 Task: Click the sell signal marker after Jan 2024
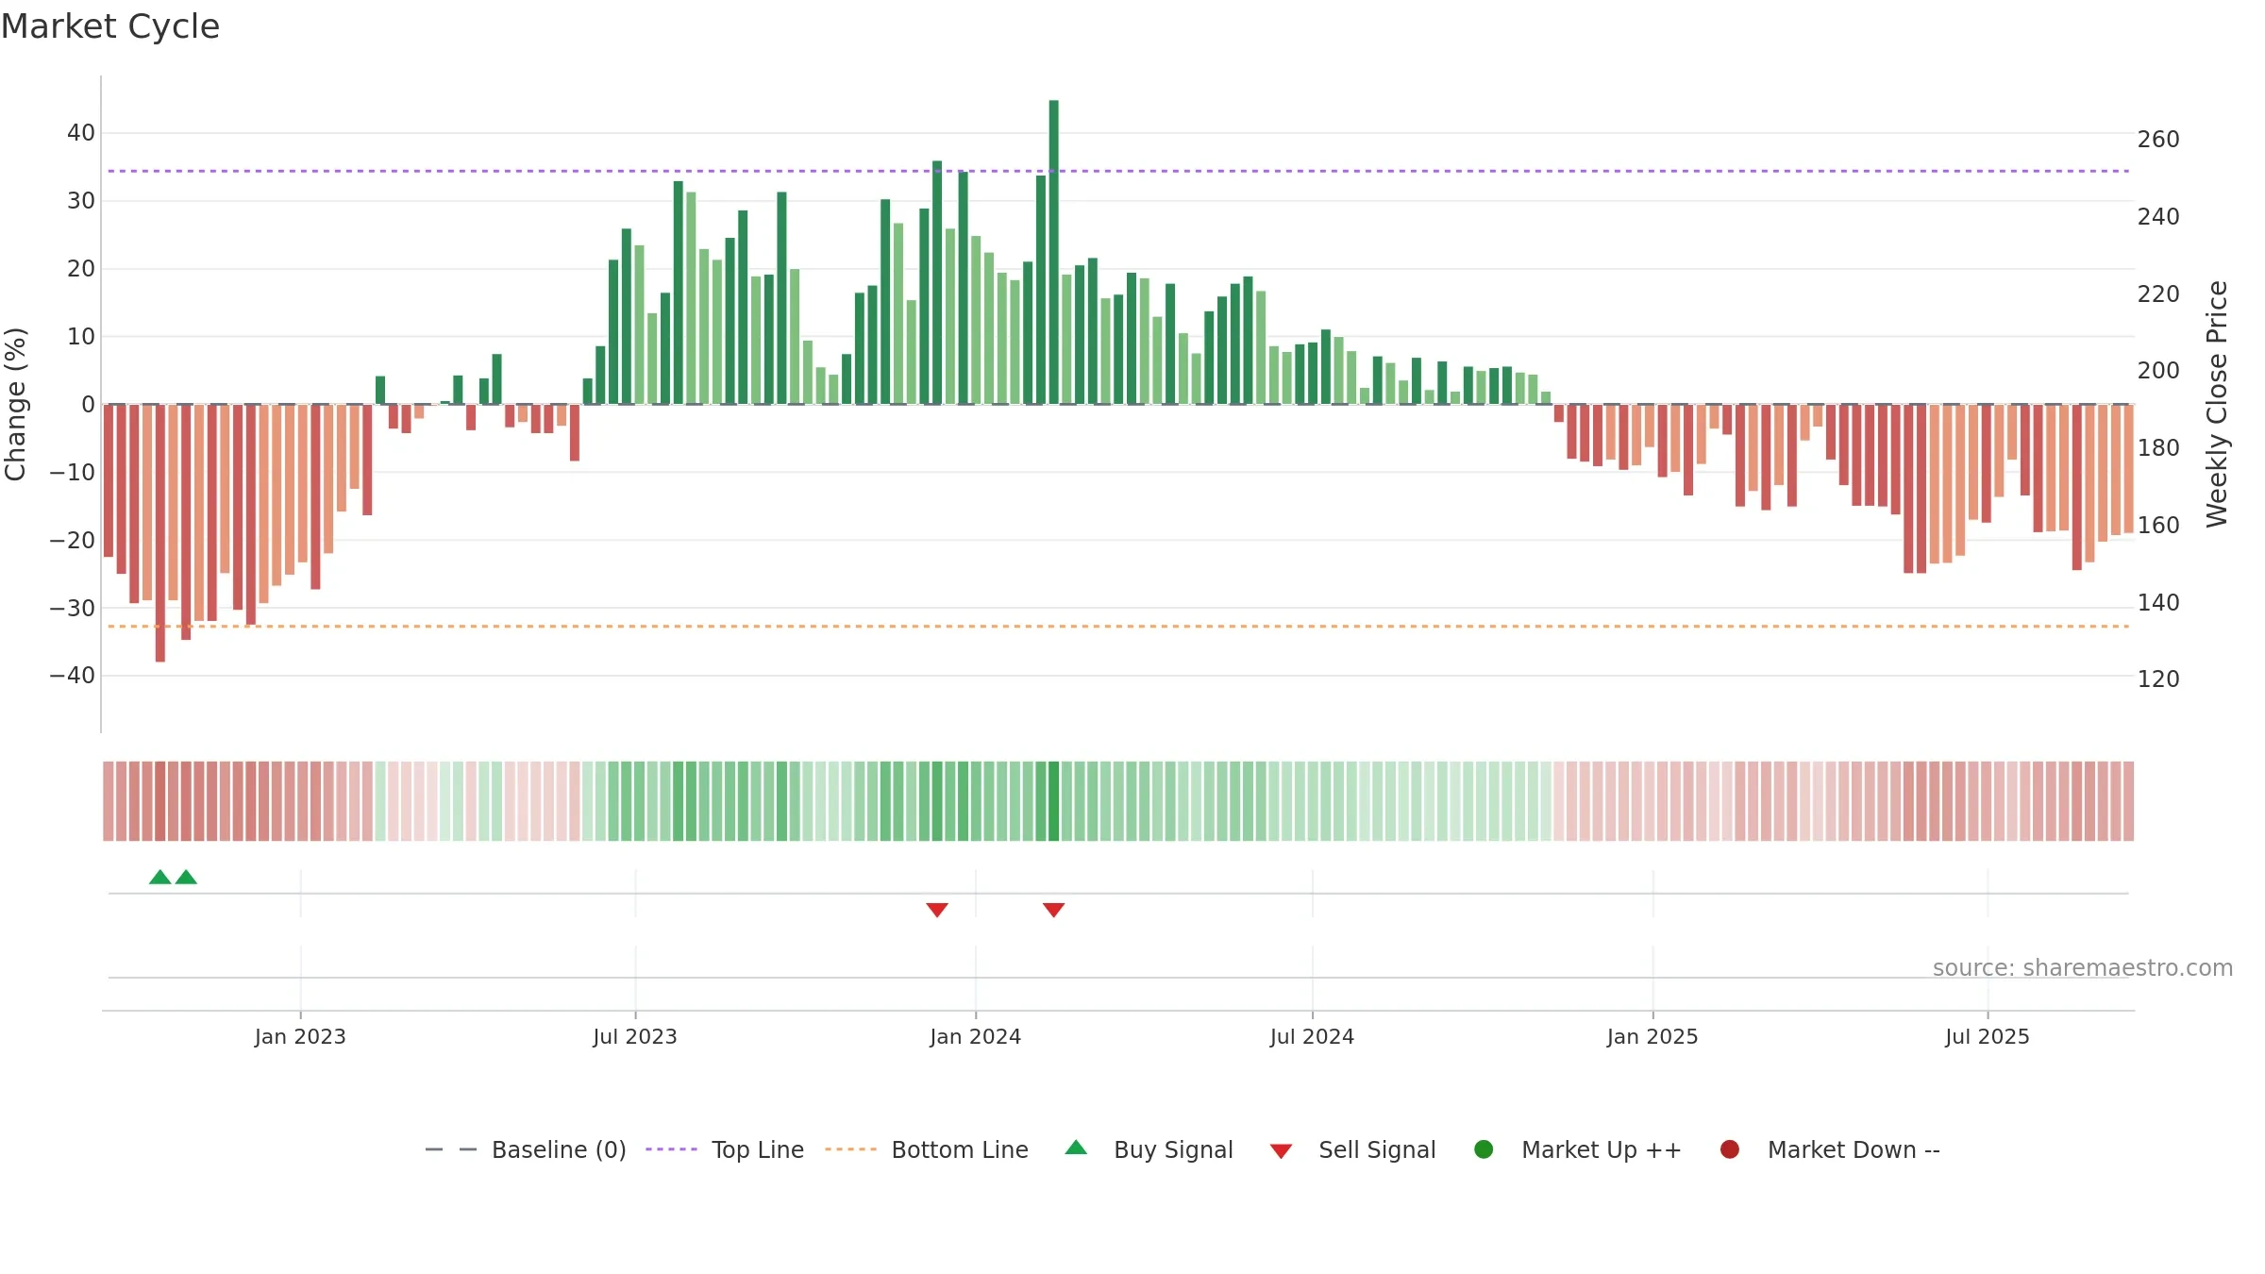[x=1054, y=910]
